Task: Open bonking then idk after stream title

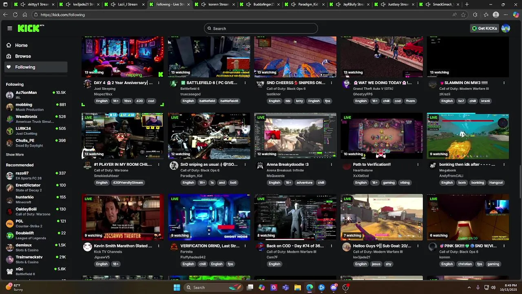Action: (x=467, y=165)
